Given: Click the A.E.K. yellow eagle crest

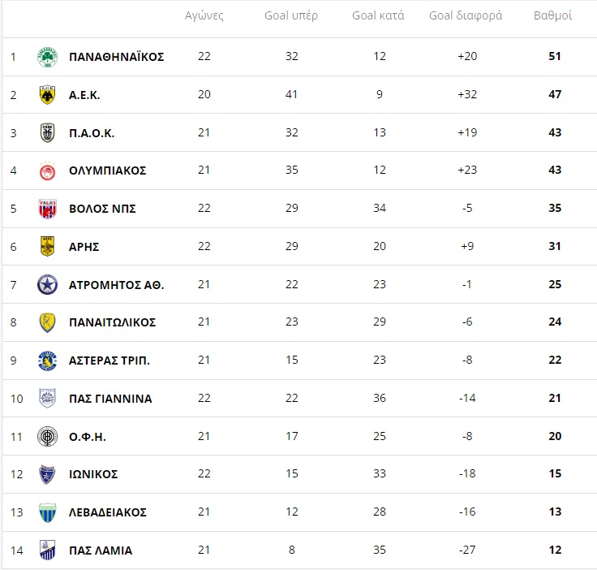Looking at the screenshot, I should point(48,95).
